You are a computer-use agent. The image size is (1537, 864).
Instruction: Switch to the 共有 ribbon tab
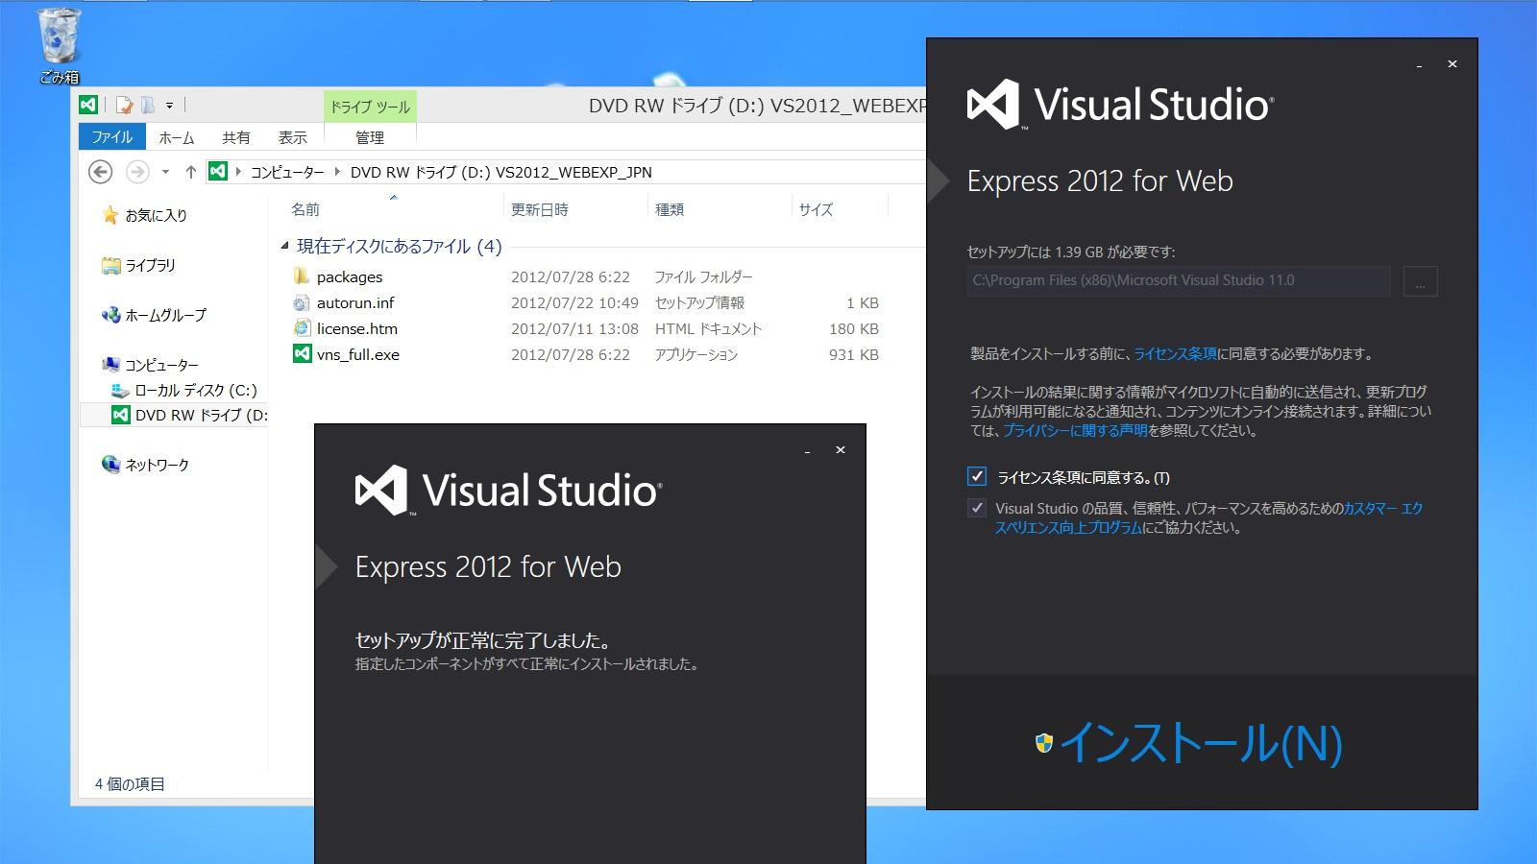tap(235, 137)
